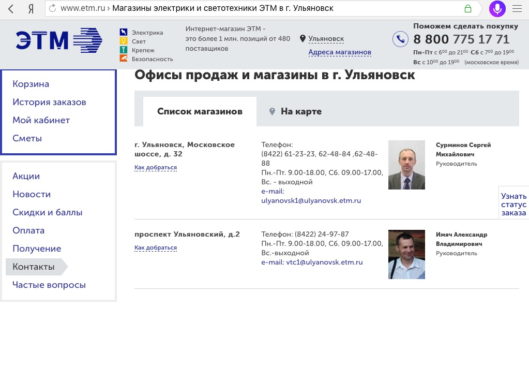Open Адреса магазинов link
This screenshot has height=365, width=529.
tap(340, 52)
